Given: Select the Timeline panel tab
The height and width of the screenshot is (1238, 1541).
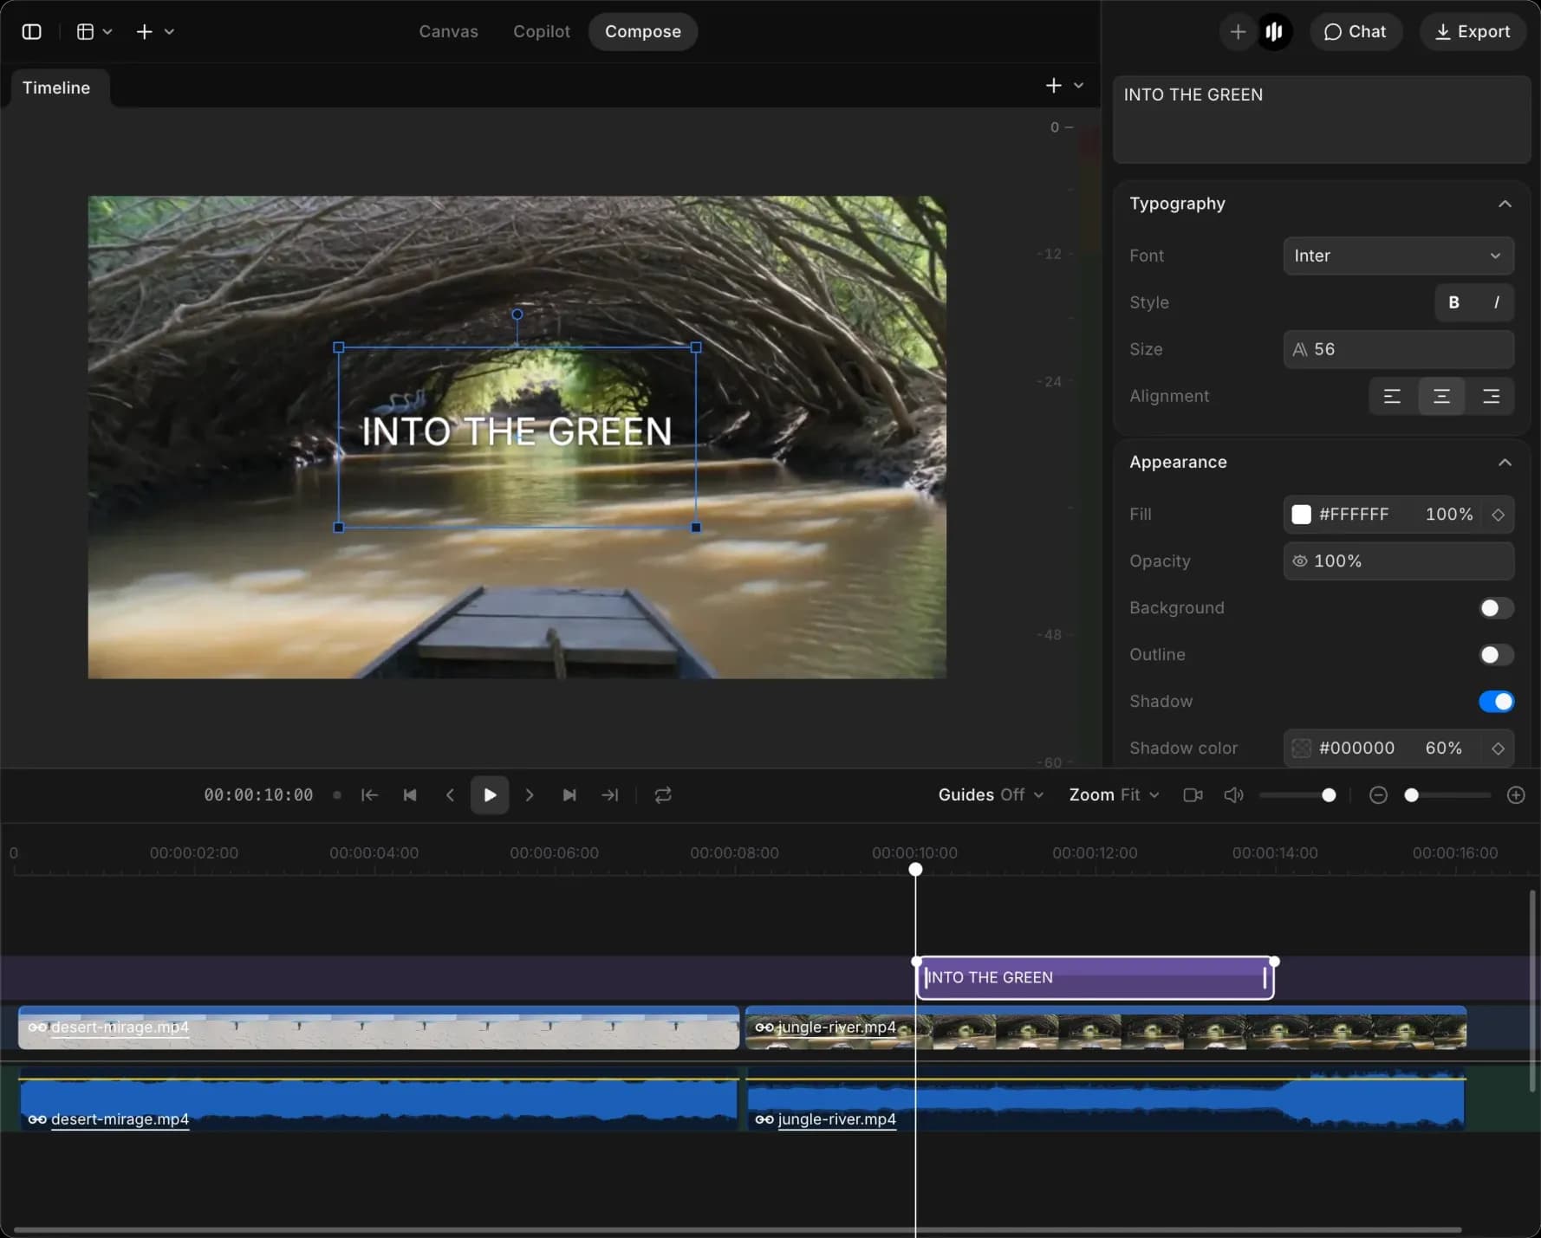Looking at the screenshot, I should (x=56, y=88).
